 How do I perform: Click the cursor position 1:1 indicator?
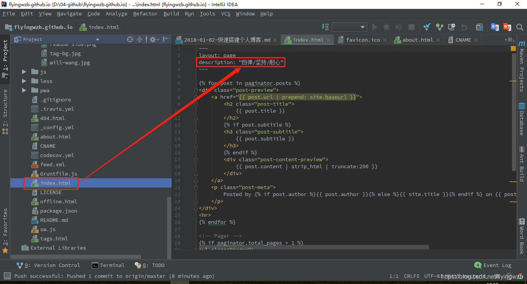tap(394, 276)
